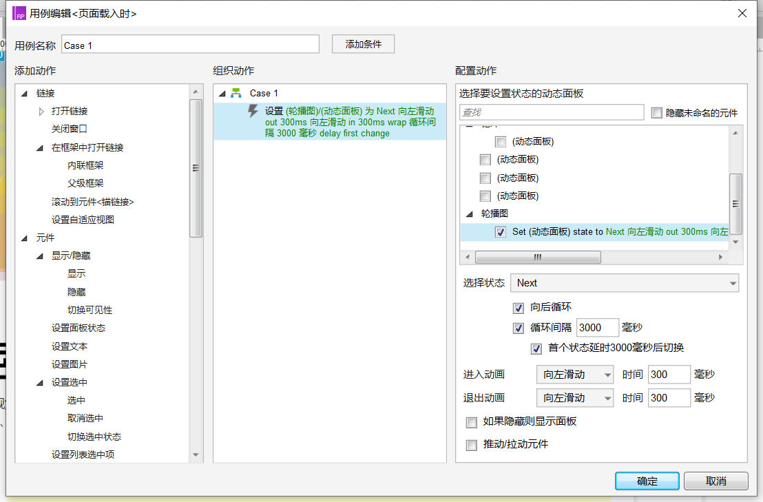Click the 用例名称 Case 1 field
Screen dimensions: 763x502
pos(190,45)
